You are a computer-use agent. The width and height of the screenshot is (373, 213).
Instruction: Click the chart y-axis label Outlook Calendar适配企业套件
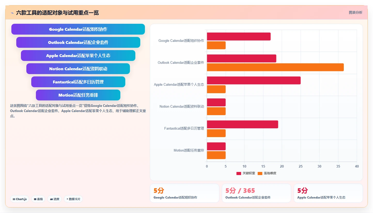[181, 62]
